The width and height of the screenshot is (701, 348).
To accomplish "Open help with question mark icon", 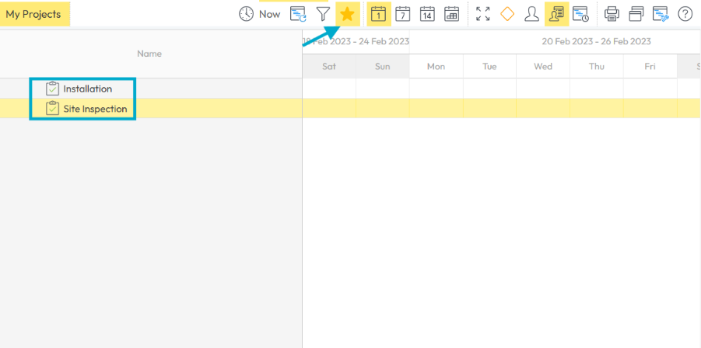I will tap(685, 14).
